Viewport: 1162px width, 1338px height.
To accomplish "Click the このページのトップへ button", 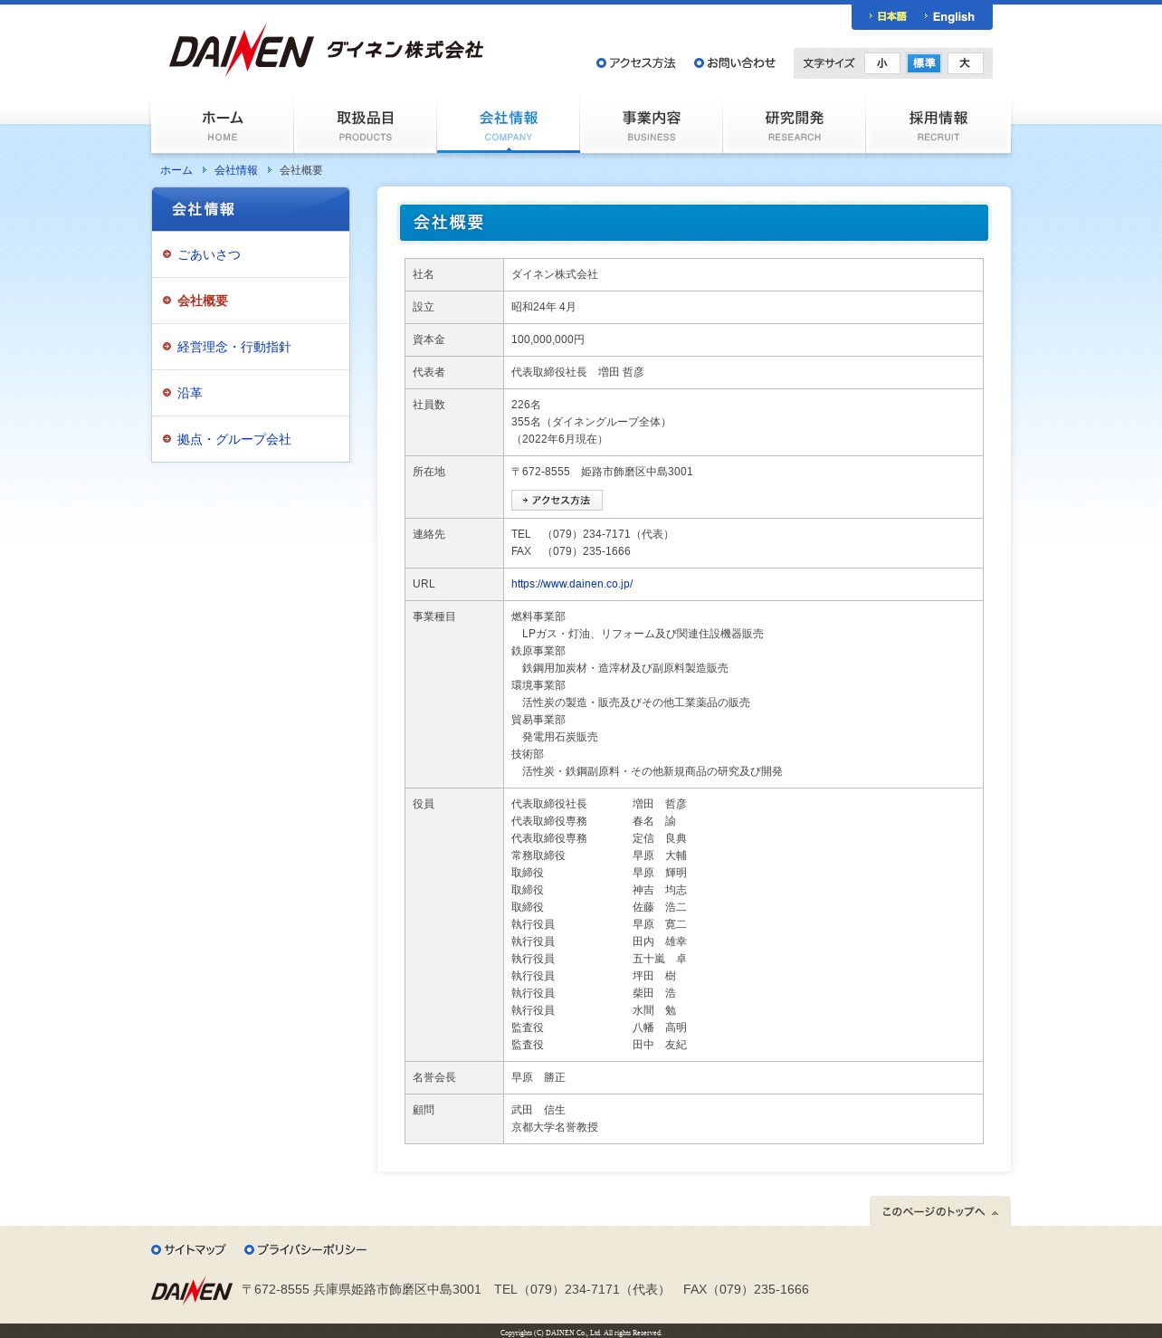I will [940, 1211].
